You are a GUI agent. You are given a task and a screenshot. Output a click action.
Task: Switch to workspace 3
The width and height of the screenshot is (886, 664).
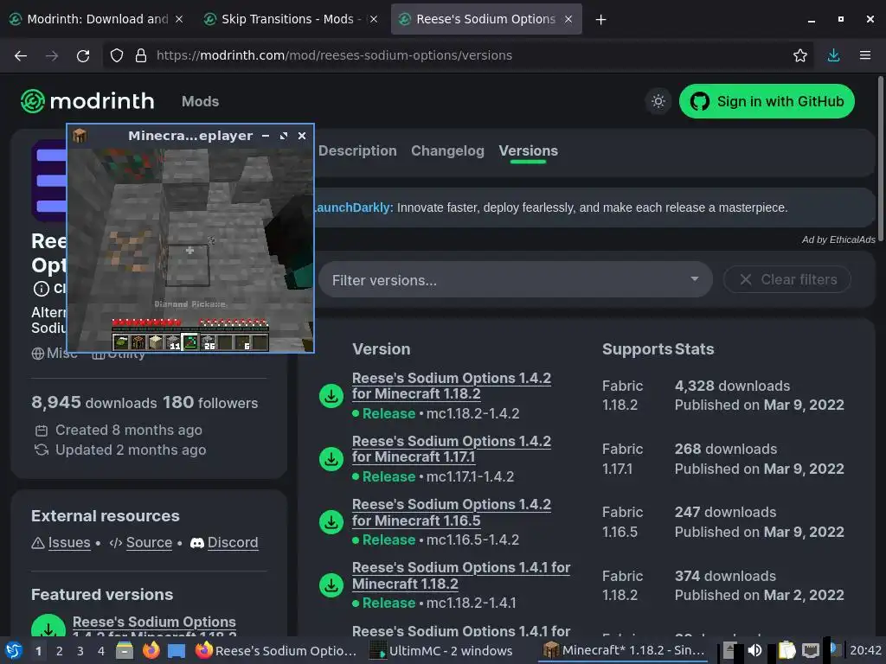(80, 651)
